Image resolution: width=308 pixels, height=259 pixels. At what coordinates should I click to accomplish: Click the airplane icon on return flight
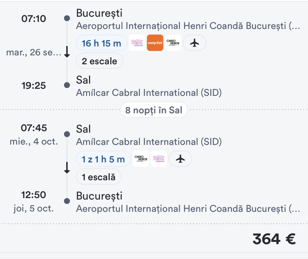(x=180, y=159)
